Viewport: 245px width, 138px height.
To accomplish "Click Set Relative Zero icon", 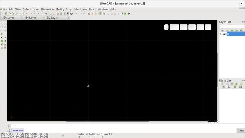I will click(x=42, y=13).
